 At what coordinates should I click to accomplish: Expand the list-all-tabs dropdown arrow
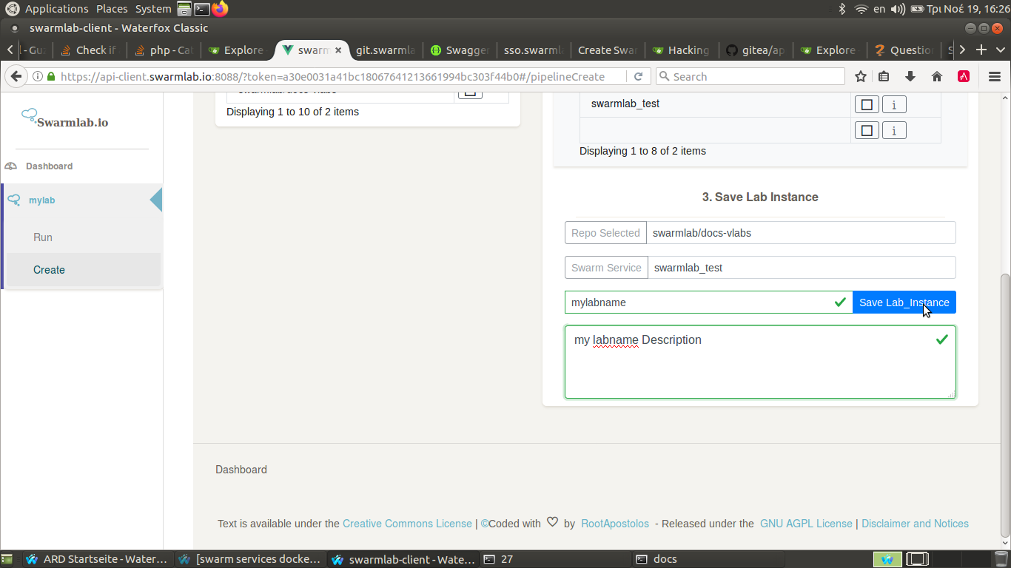point(1001,50)
